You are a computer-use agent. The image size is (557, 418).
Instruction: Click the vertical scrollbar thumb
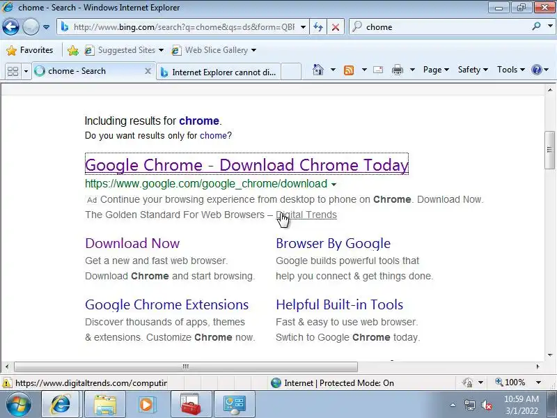point(549,150)
